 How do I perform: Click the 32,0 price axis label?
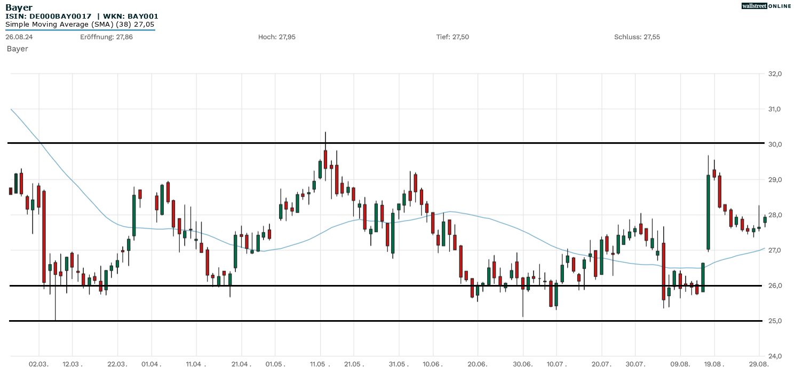click(x=774, y=74)
